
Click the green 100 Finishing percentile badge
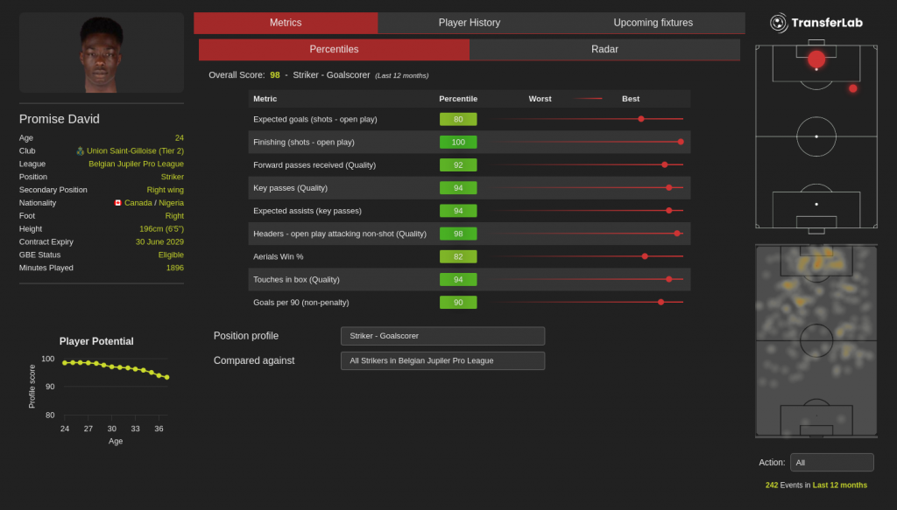click(458, 142)
